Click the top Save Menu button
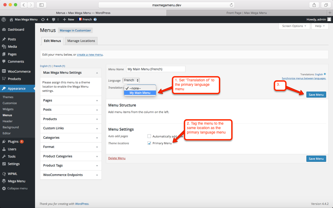 pyautogui.click(x=316, y=95)
